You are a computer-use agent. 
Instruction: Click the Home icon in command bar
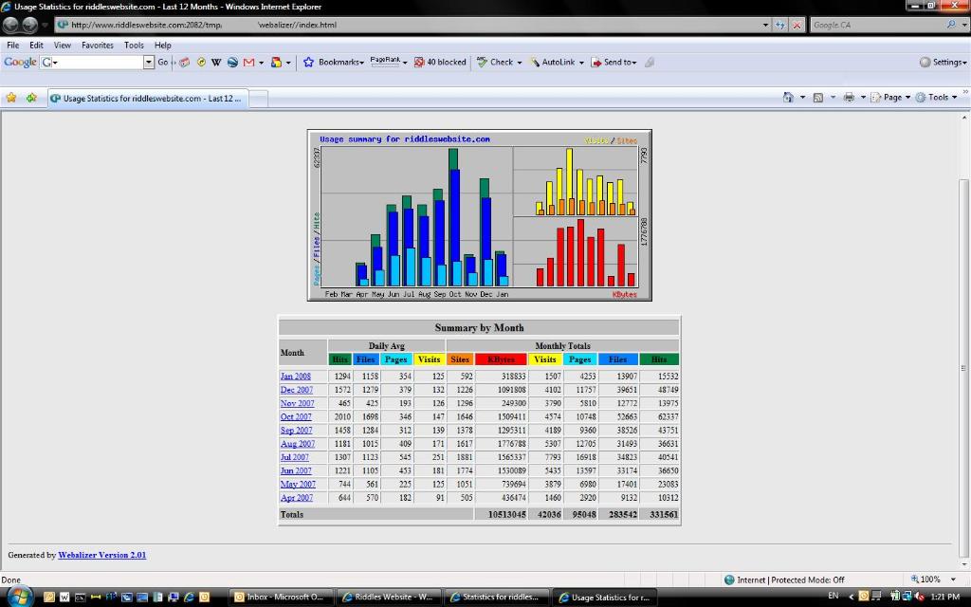click(788, 98)
